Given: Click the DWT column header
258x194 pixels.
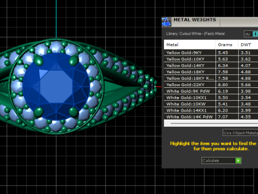Looking at the screenshot, I should 248,45.
